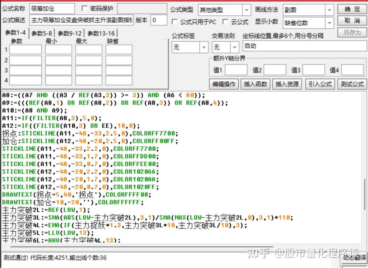The image size is (368, 268).
Task: Click the 拐点:STICKLINE code line
Action: click(x=90, y=134)
